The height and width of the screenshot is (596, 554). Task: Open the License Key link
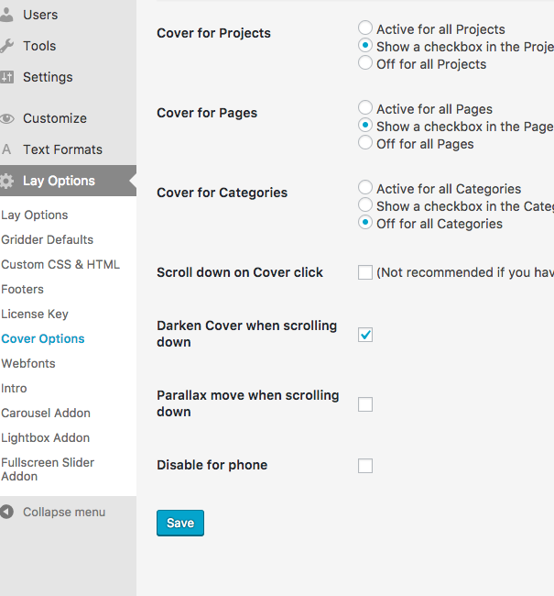point(35,314)
